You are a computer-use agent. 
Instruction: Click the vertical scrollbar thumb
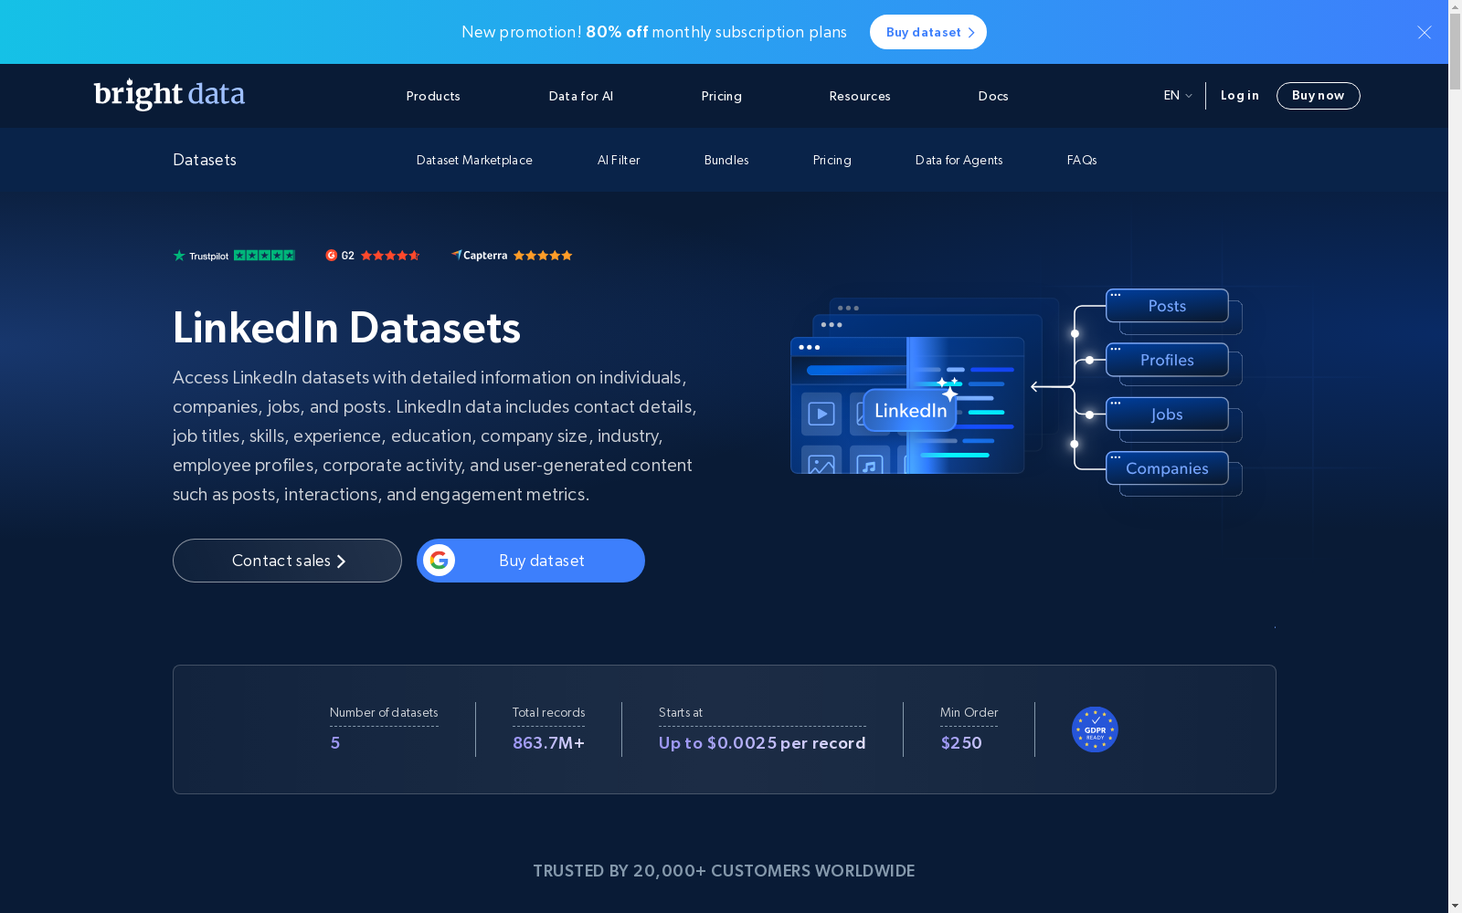click(1455, 52)
